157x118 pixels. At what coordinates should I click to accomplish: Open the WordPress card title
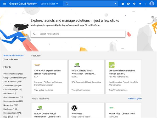[77, 114]
